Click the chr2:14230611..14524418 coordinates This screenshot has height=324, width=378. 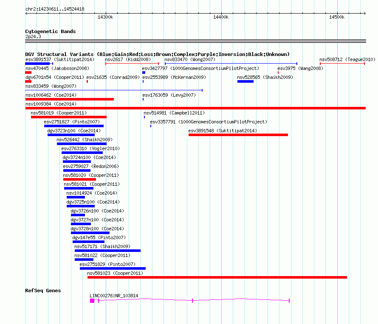tap(55, 9)
